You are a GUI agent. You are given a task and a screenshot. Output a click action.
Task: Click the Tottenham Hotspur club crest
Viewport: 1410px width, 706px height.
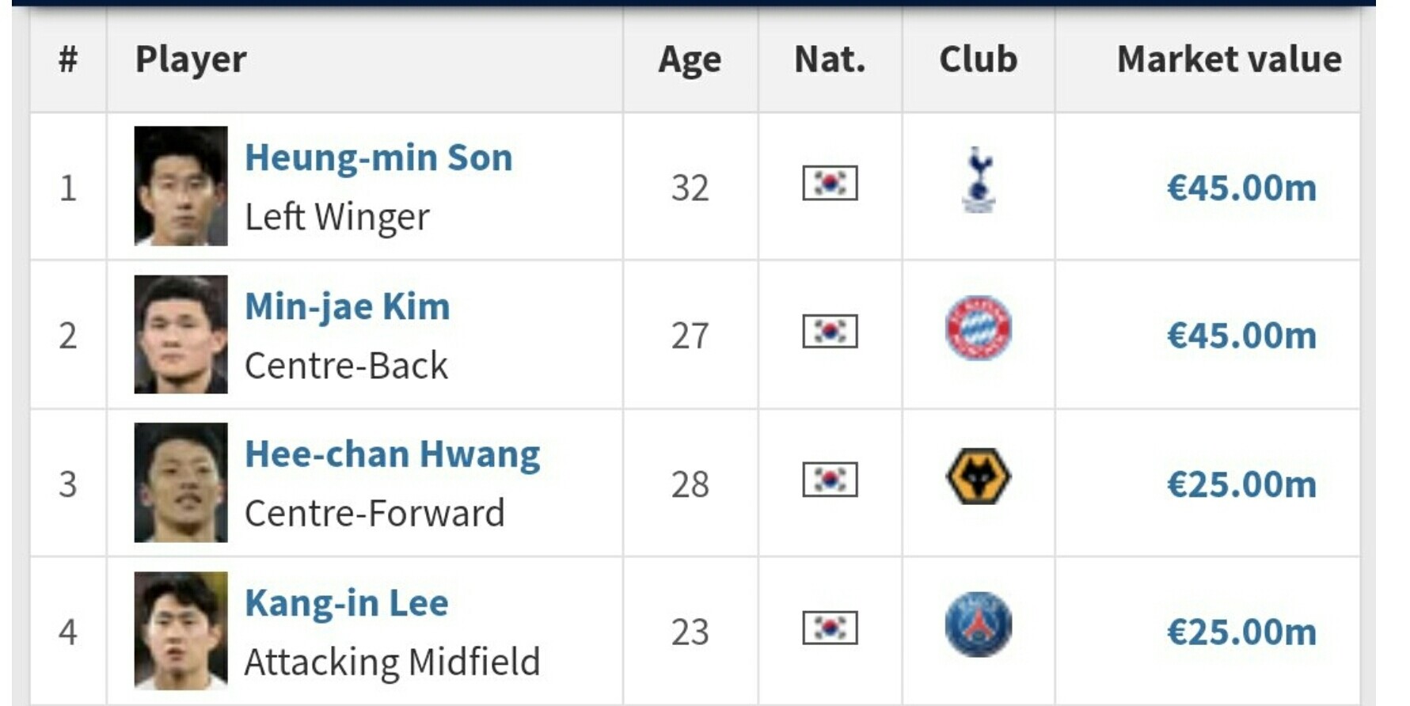click(979, 180)
